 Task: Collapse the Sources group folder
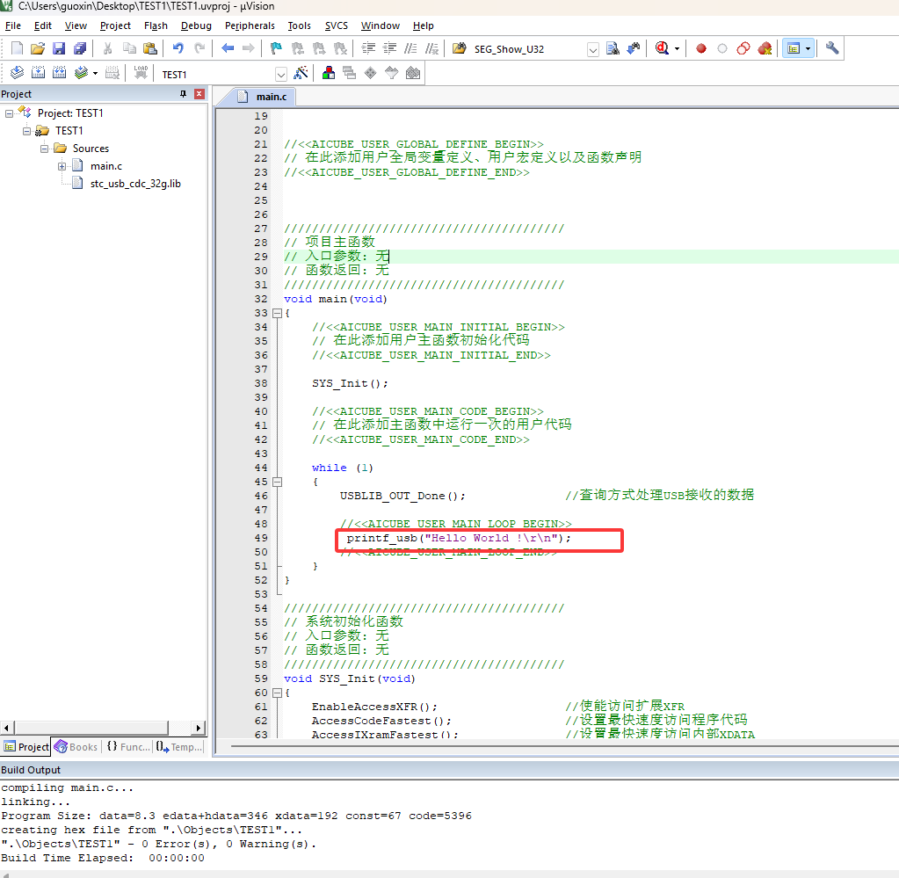coord(44,149)
